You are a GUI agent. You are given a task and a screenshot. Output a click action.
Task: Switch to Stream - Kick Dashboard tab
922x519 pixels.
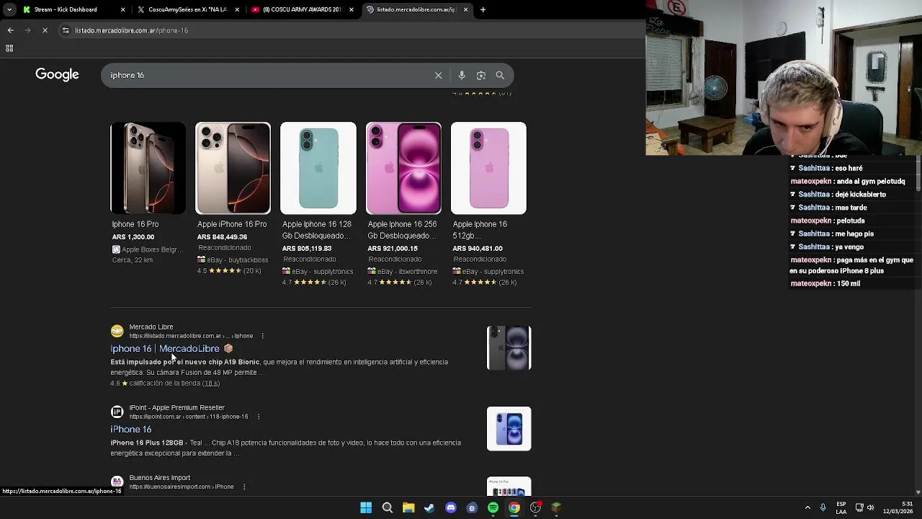(x=66, y=9)
